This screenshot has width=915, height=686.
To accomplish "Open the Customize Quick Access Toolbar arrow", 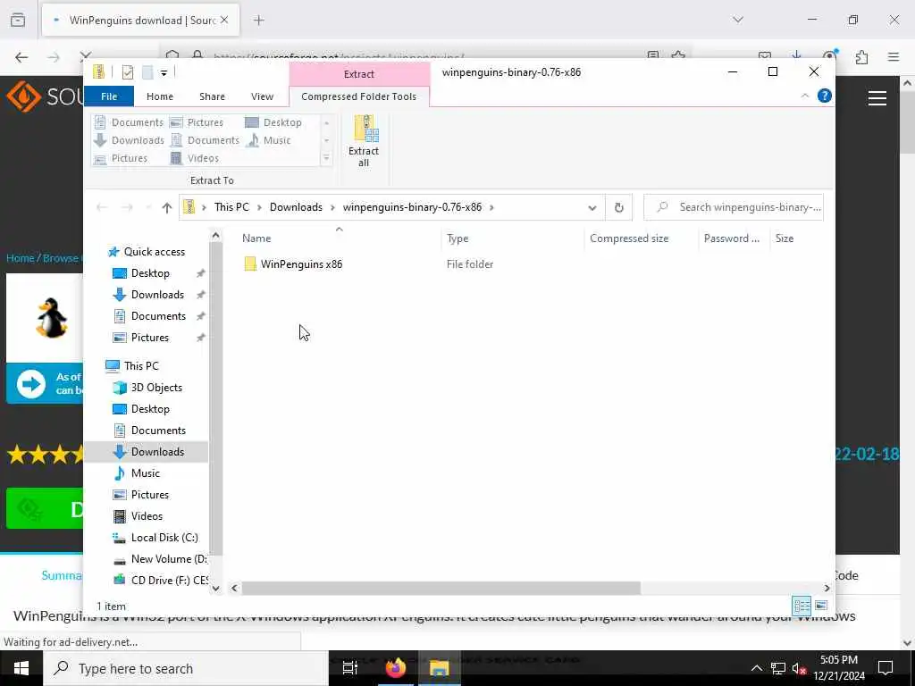I will tap(164, 73).
